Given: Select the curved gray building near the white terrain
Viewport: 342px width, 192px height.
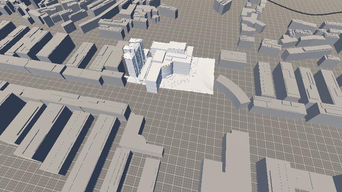Looking at the screenshot, I should 231,90.
